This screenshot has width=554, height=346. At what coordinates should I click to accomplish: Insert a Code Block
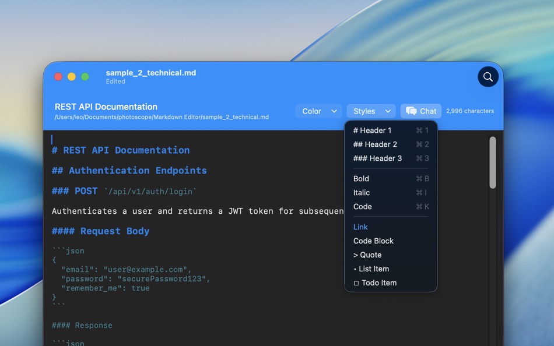(373, 241)
